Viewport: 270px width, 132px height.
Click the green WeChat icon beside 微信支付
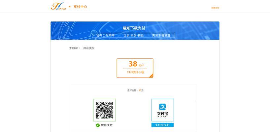98,125
